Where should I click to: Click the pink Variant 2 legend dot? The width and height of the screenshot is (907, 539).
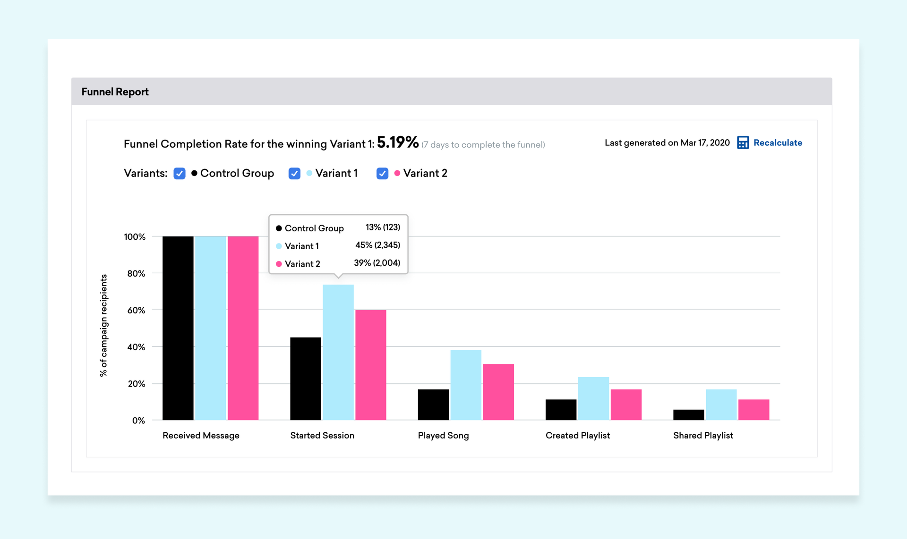coord(397,173)
